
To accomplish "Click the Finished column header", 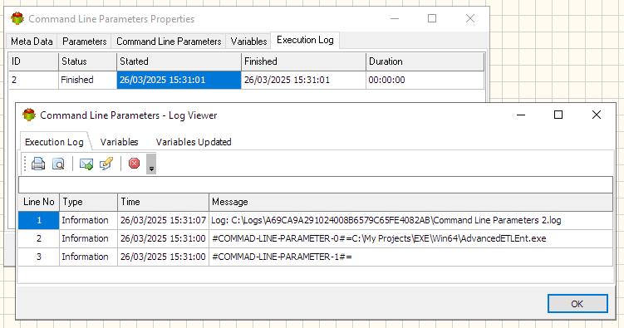I will 303,61.
